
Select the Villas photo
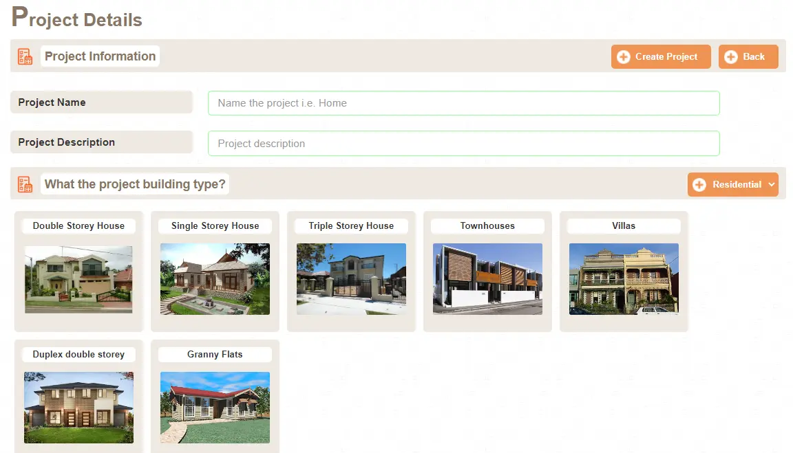[x=624, y=279]
